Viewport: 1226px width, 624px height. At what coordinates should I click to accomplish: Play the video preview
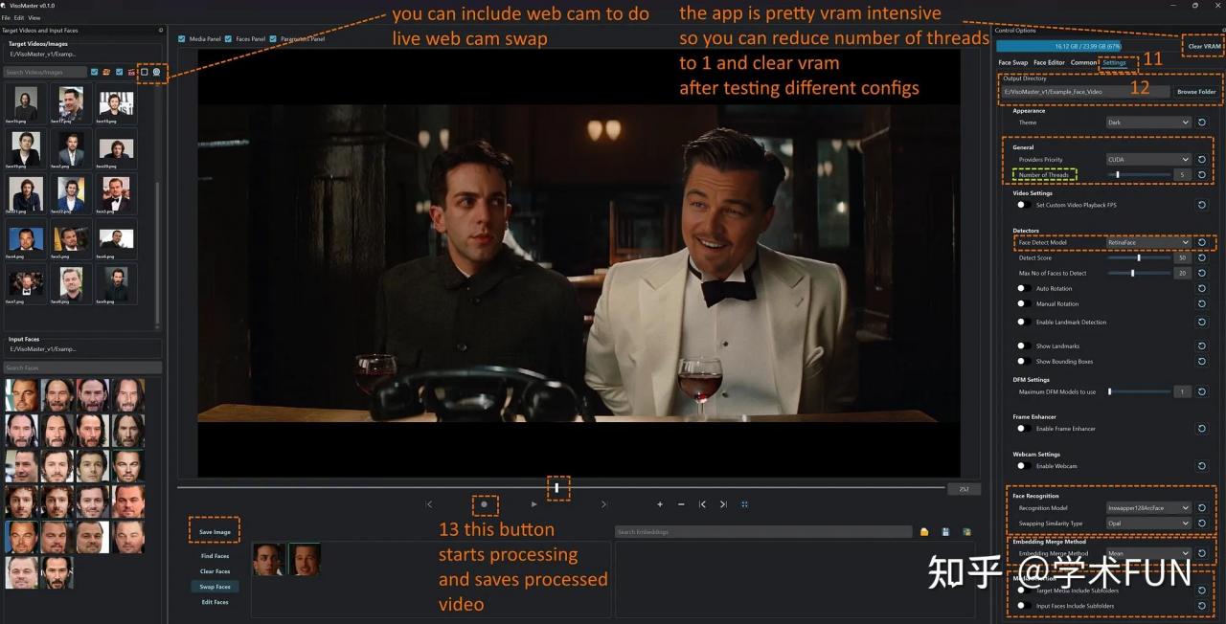(x=534, y=503)
